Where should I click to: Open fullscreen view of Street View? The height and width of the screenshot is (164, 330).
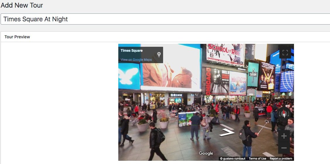(285, 53)
